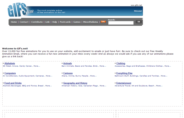Open the Everything Else category link
Viewport: 184px width, 118px height.
pyautogui.click(x=124, y=73)
